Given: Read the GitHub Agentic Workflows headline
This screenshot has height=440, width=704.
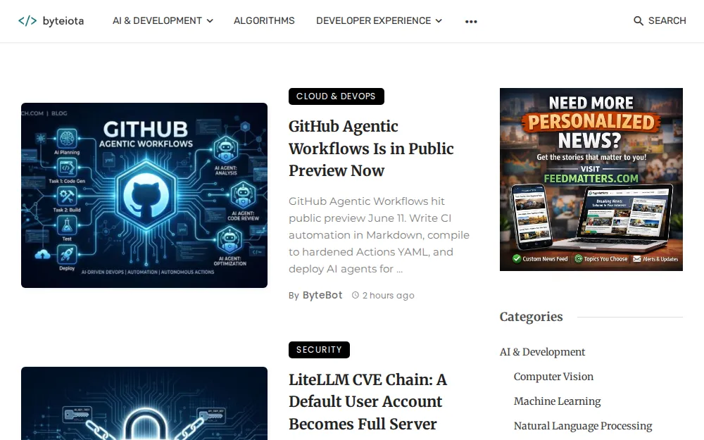Looking at the screenshot, I should pyautogui.click(x=371, y=149).
